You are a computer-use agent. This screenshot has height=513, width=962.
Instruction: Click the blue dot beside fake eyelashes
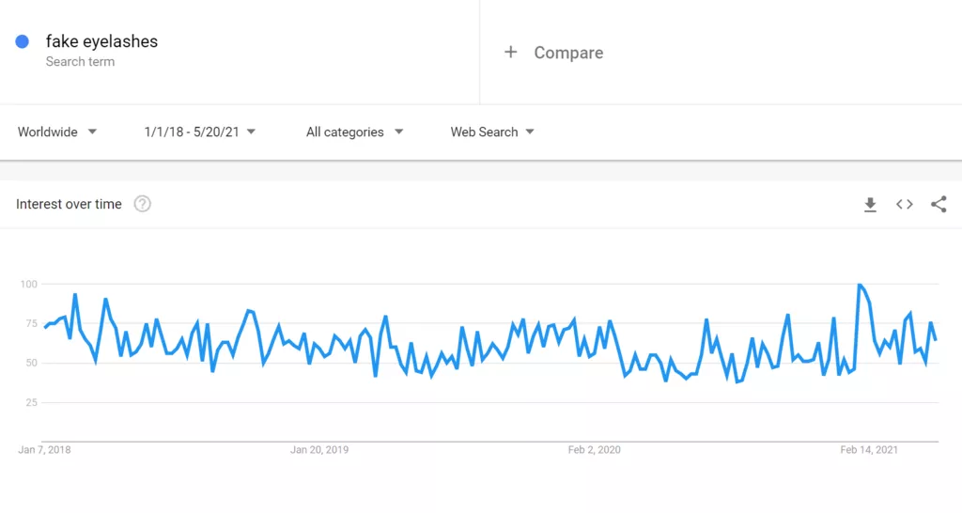[x=23, y=41]
